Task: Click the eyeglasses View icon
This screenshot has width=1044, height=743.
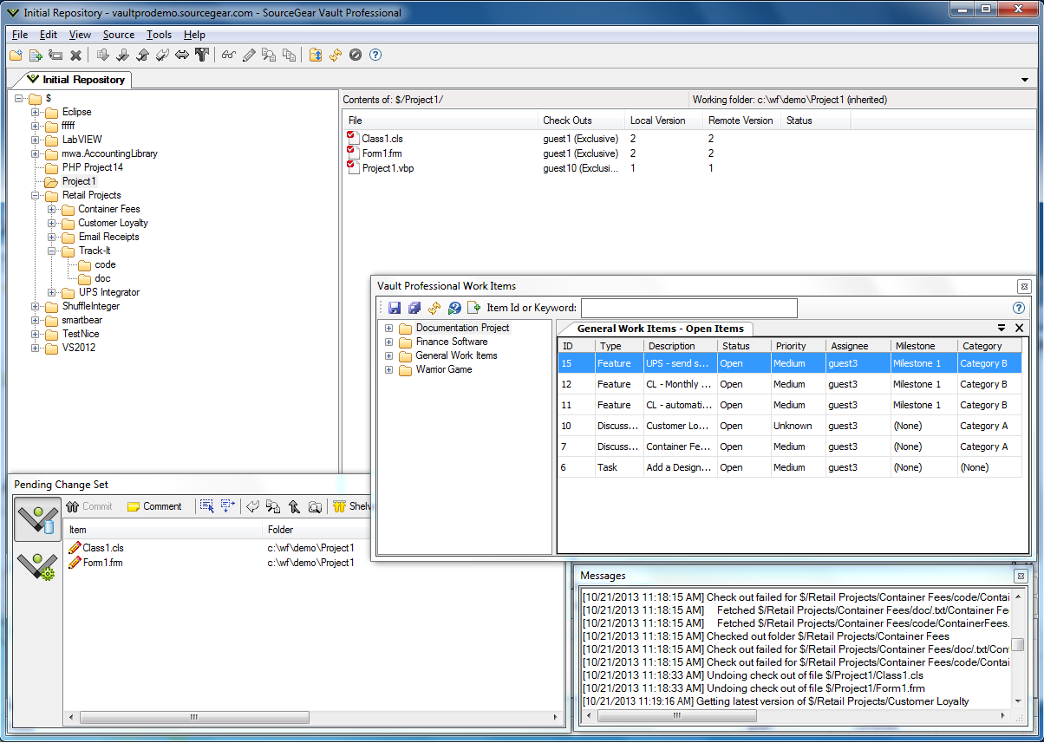Action: coord(229,55)
